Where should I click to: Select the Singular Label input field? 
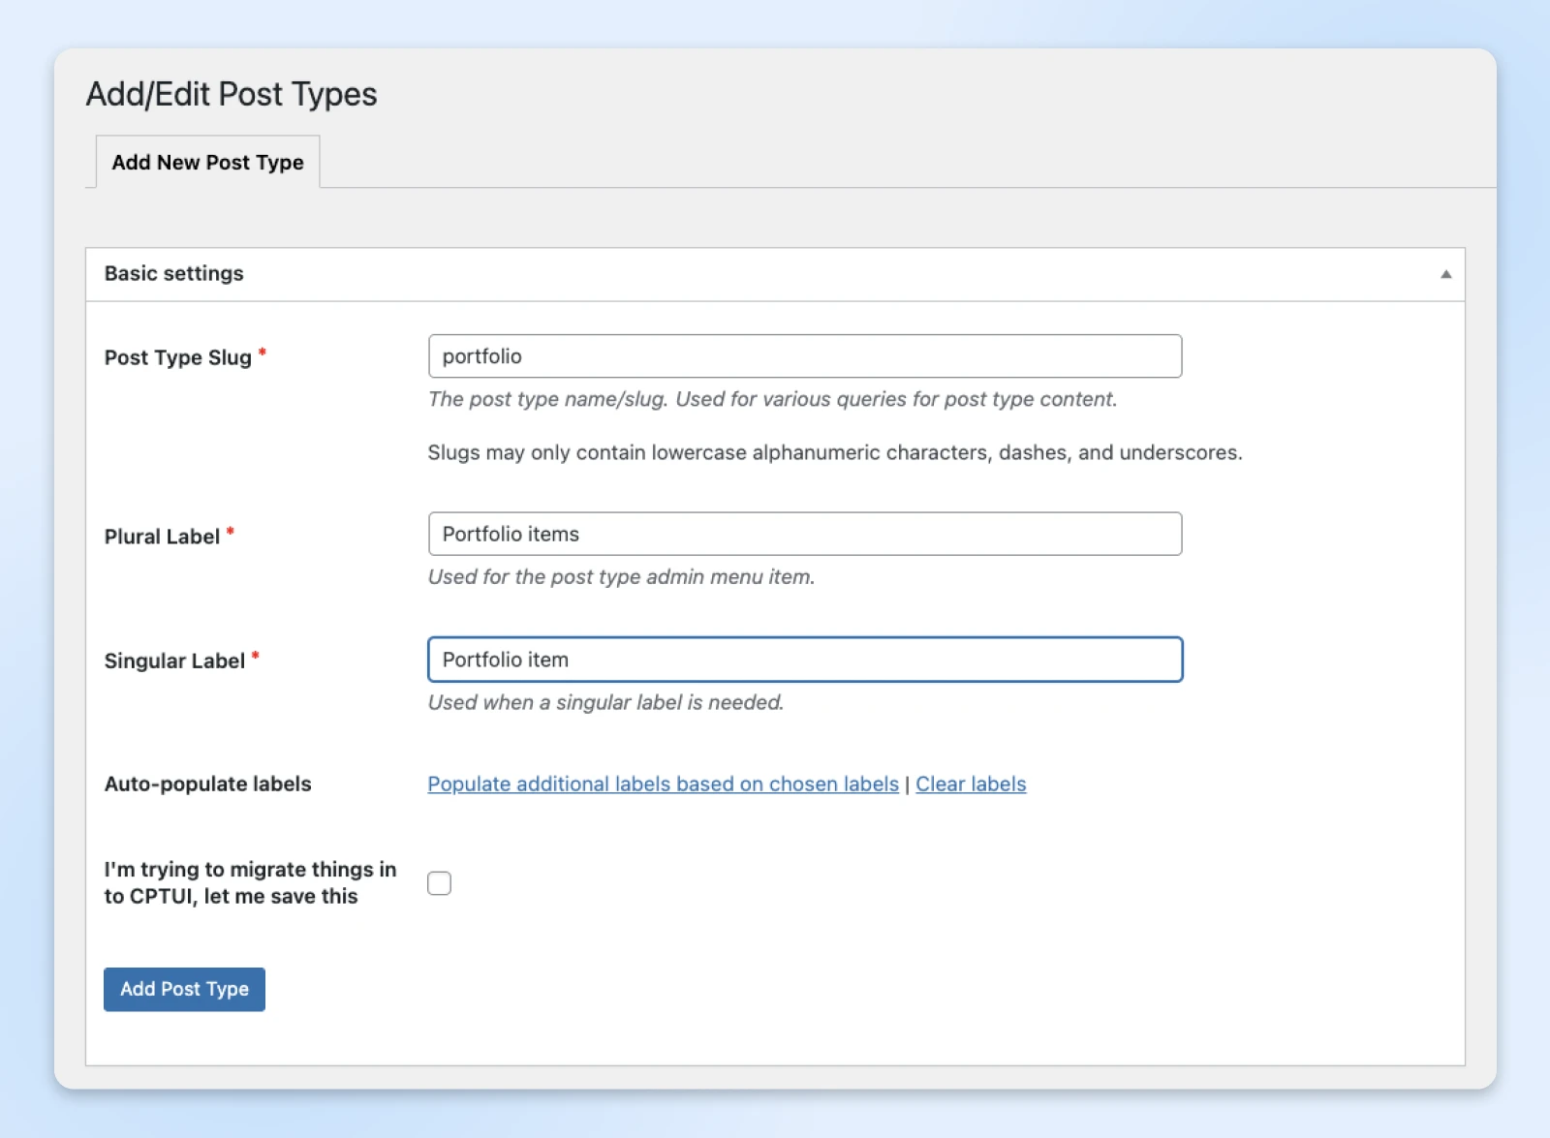click(804, 660)
